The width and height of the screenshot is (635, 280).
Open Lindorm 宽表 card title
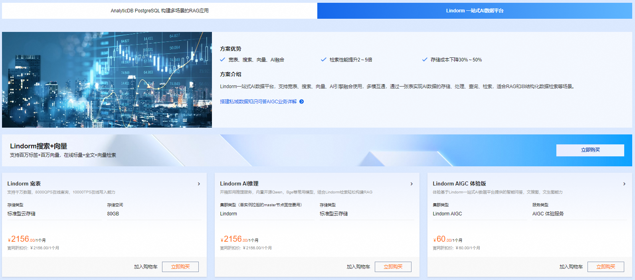click(x=24, y=184)
